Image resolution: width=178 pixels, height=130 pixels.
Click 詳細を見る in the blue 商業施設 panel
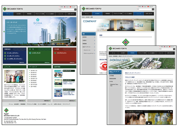pyautogui.click(x=22, y=63)
